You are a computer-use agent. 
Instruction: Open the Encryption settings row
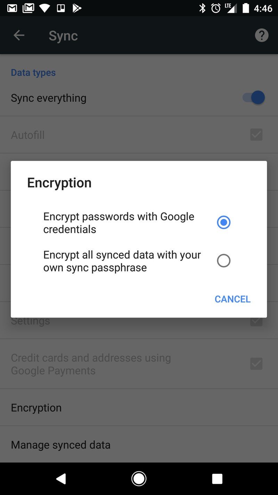point(139,408)
